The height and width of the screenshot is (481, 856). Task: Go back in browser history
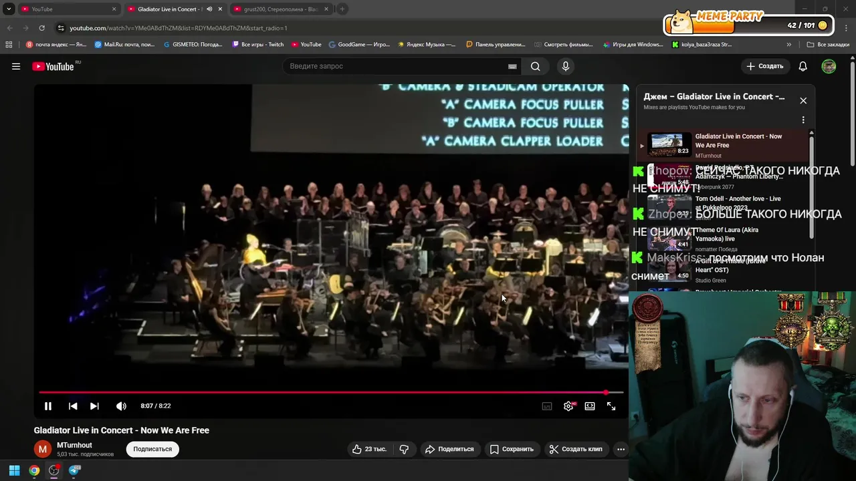point(9,28)
